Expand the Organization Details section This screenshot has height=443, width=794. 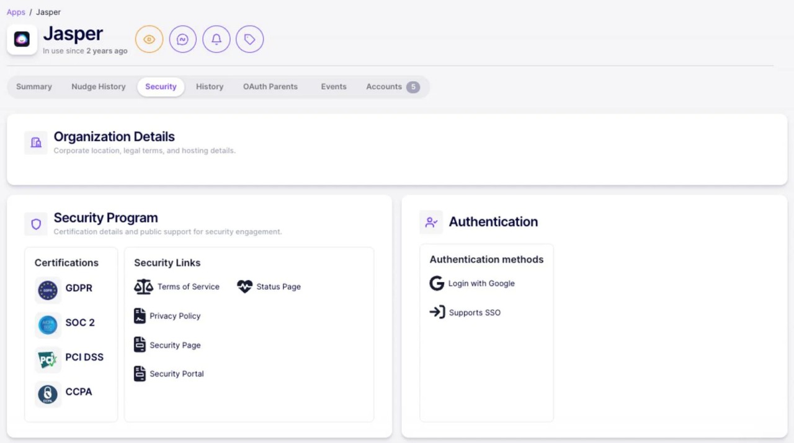tap(114, 137)
